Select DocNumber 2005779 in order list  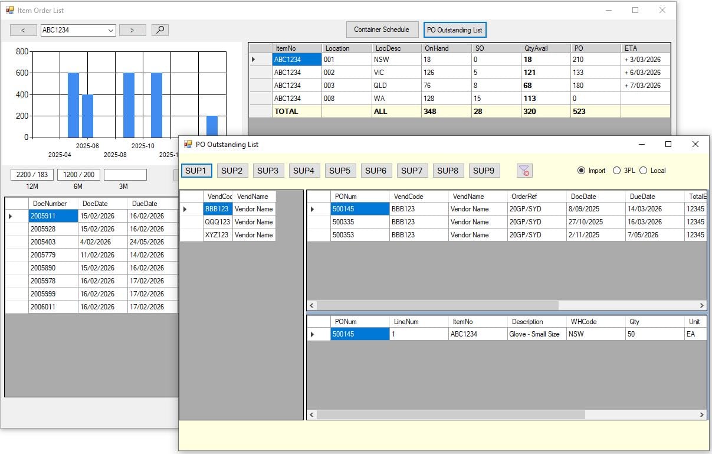[53, 255]
